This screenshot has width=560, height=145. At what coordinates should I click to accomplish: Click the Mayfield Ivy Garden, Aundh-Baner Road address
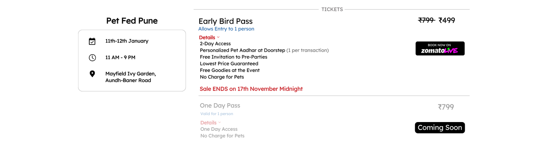pyautogui.click(x=131, y=77)
